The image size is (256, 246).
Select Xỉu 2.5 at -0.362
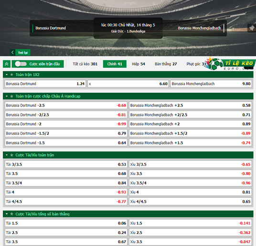click(190, 233)
